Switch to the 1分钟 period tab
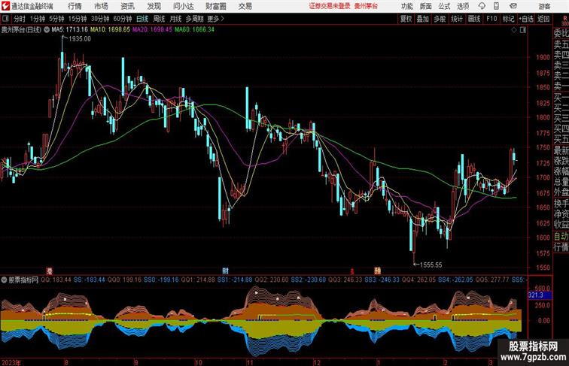Screen dimensions: 569x366 (x=38, y=19)
